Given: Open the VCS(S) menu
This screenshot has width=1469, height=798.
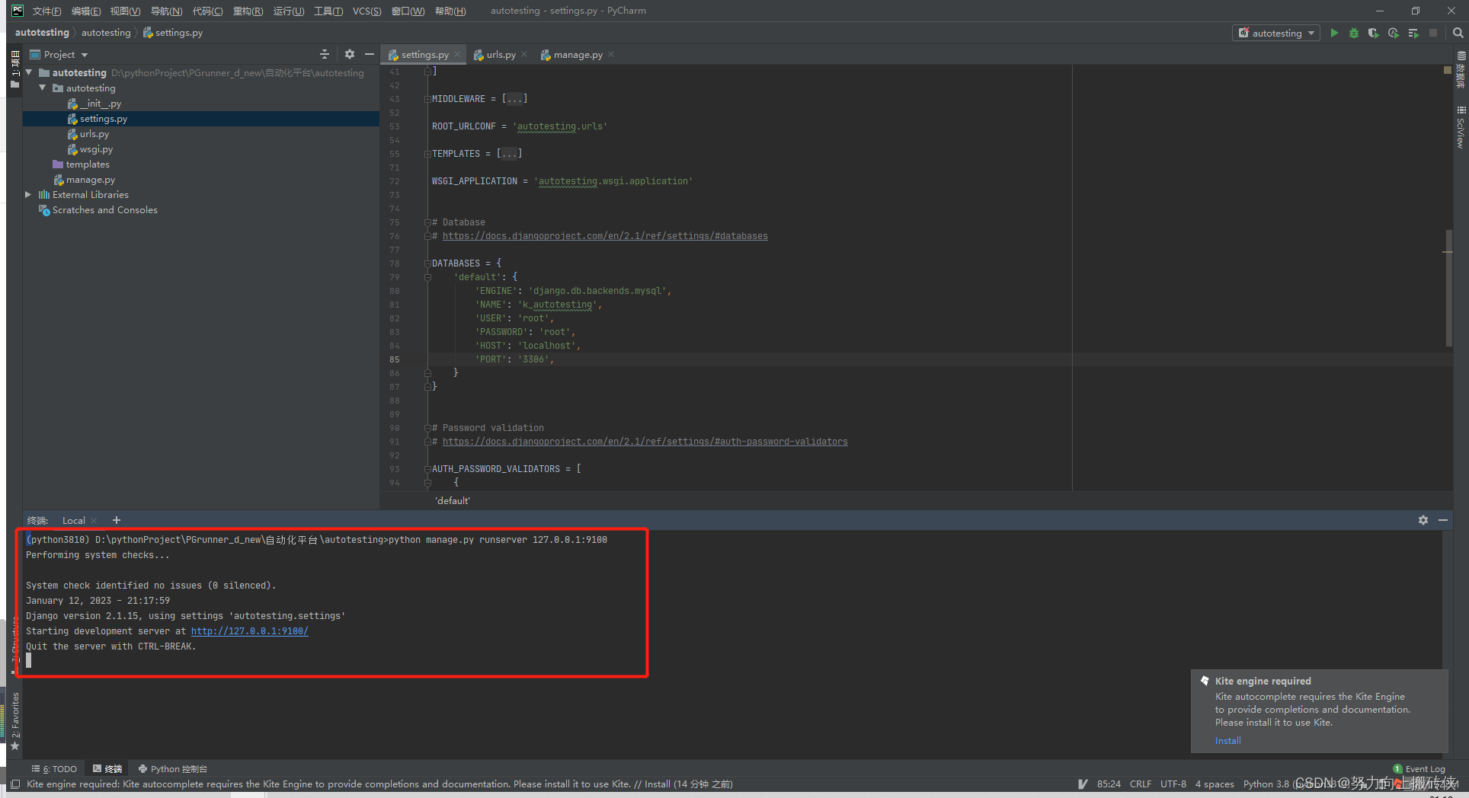Looking at the screenshot, I should tap(366, 11).
